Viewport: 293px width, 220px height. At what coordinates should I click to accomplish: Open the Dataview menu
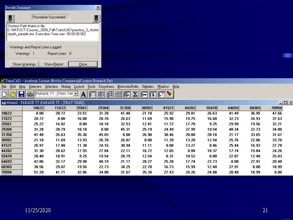pos(35,87)
